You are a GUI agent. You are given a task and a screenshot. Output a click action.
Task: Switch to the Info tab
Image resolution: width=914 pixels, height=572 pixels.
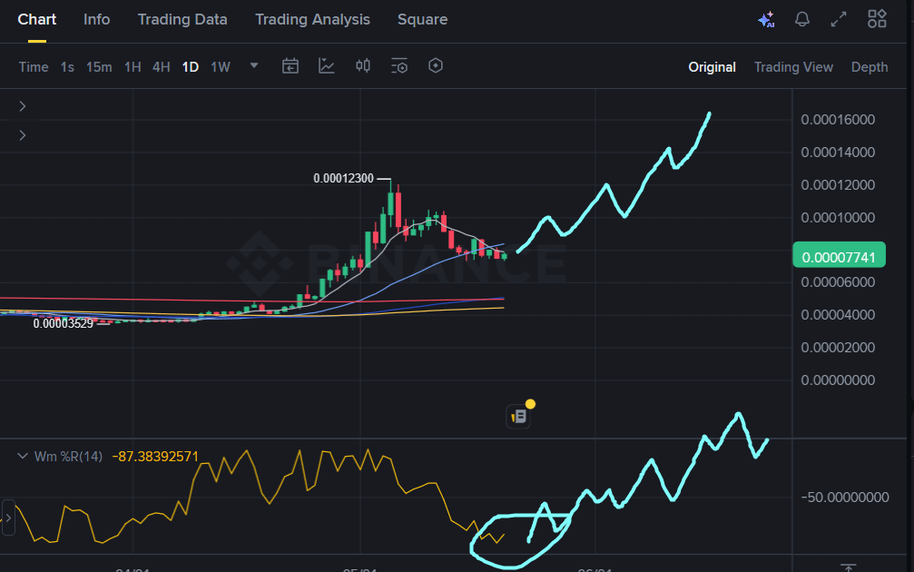click(x=97, y=19)
